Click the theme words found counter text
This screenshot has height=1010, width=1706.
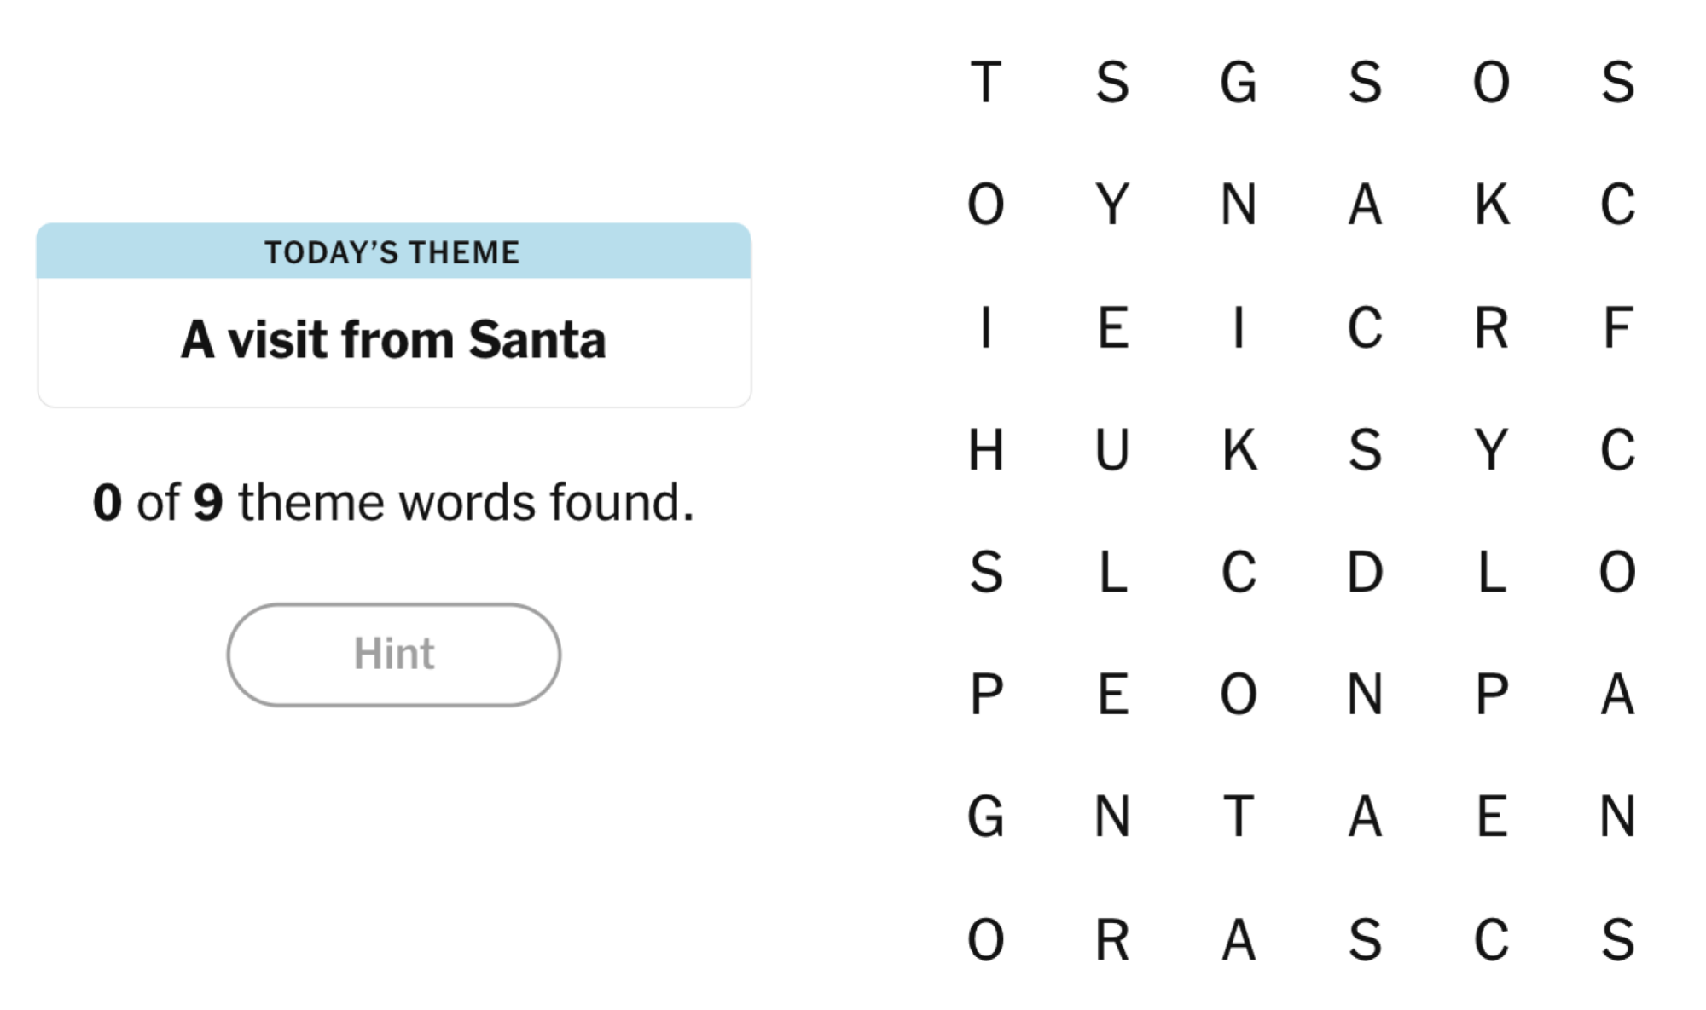(393, 501)
